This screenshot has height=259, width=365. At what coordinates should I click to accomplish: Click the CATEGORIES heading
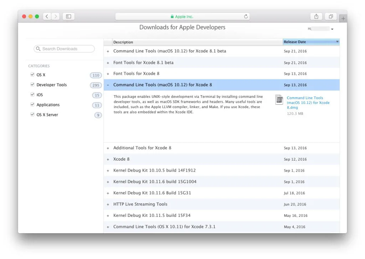point(39,66)
